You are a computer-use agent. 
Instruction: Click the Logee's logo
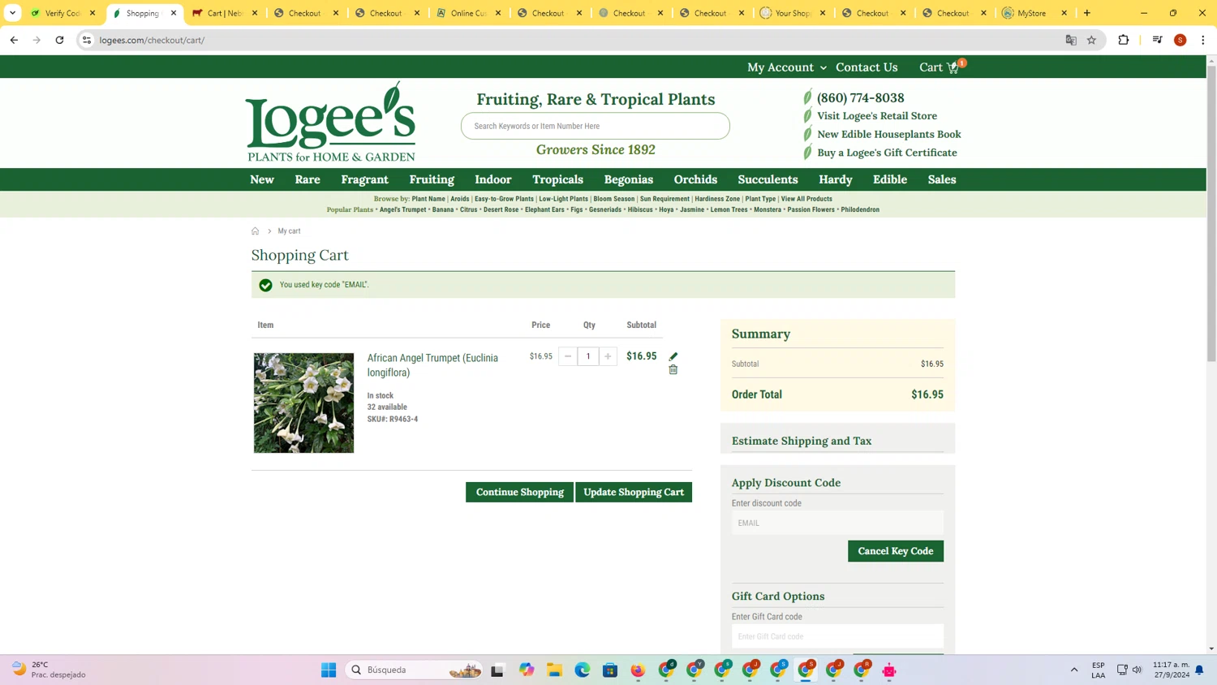click(x=330, y=122)
